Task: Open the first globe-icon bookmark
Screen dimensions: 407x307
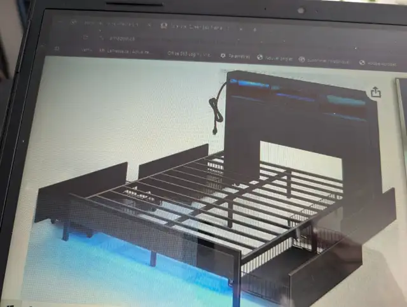Action: click(x=237, y=56)
